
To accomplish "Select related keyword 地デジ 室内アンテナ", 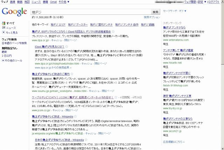I will pyautogui.click(x=101, y=24).
